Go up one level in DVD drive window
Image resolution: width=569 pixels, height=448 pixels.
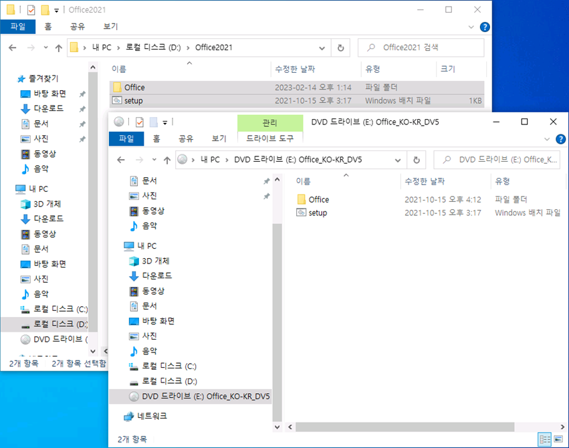[x=166, y=160]
